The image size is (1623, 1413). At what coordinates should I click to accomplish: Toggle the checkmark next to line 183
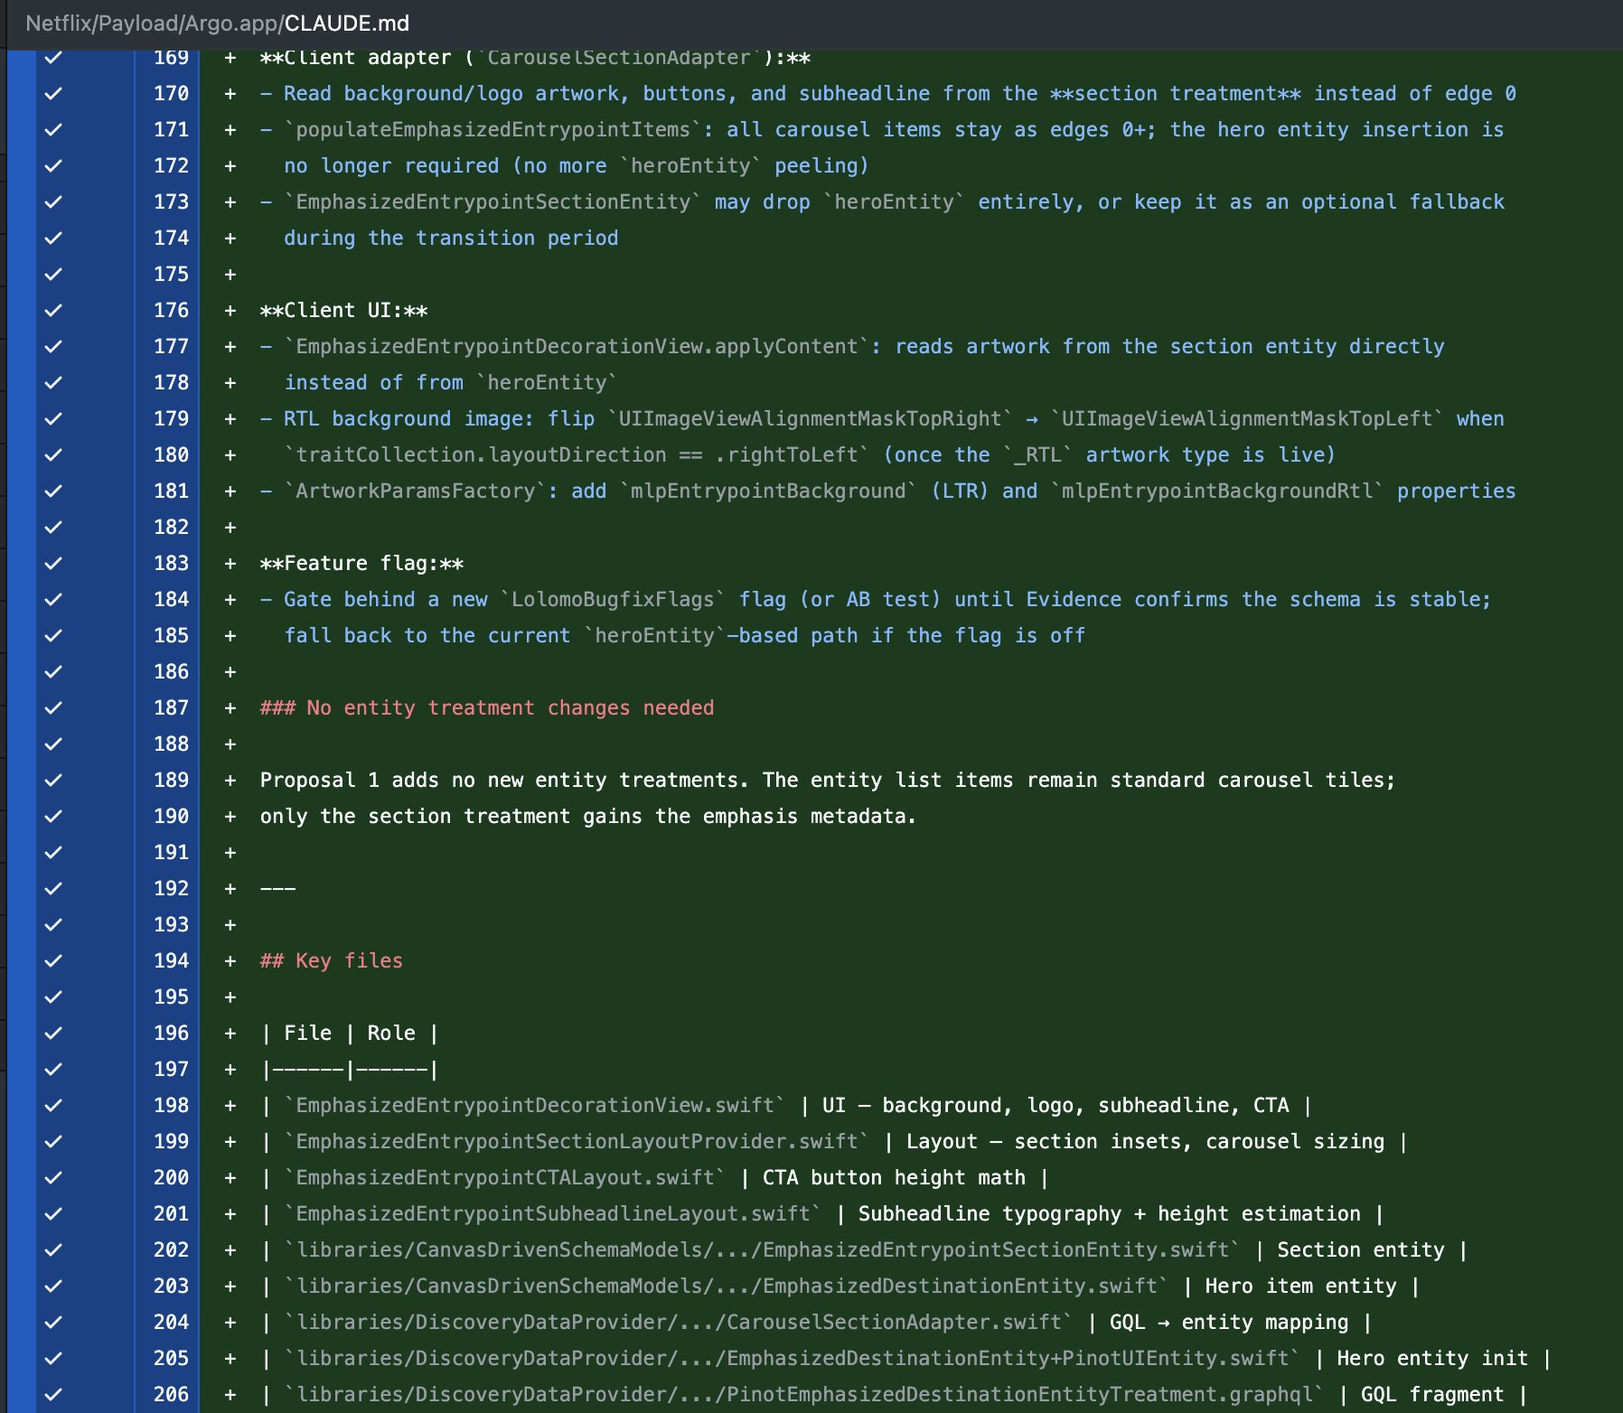(53, 563)
